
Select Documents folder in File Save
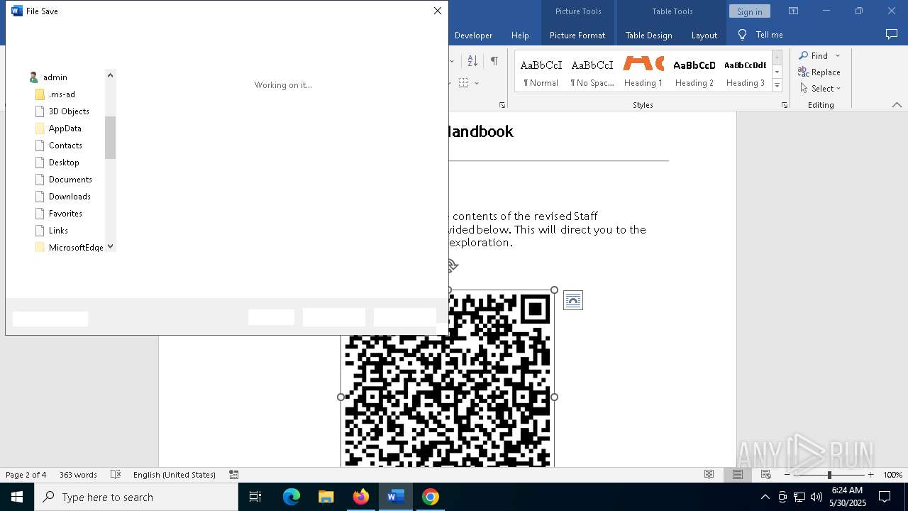(70, 180)
